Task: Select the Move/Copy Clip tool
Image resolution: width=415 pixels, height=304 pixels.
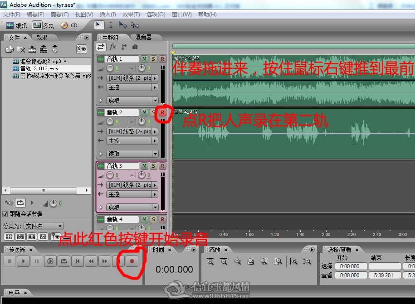Action: 123,25
